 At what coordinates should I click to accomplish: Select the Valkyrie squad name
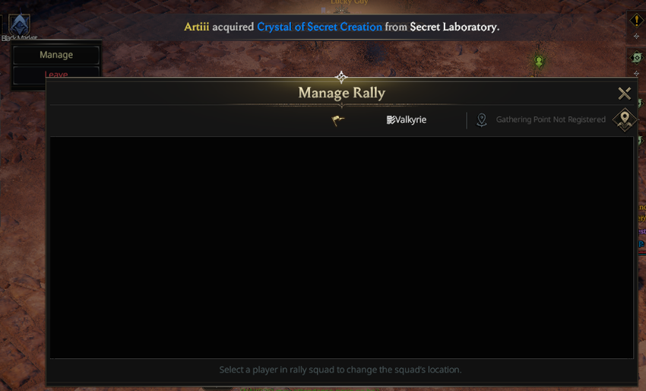point(407,119)
